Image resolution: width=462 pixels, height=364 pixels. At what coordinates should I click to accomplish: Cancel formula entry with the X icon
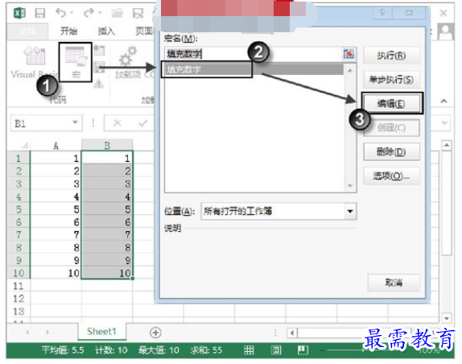point(118,123)
